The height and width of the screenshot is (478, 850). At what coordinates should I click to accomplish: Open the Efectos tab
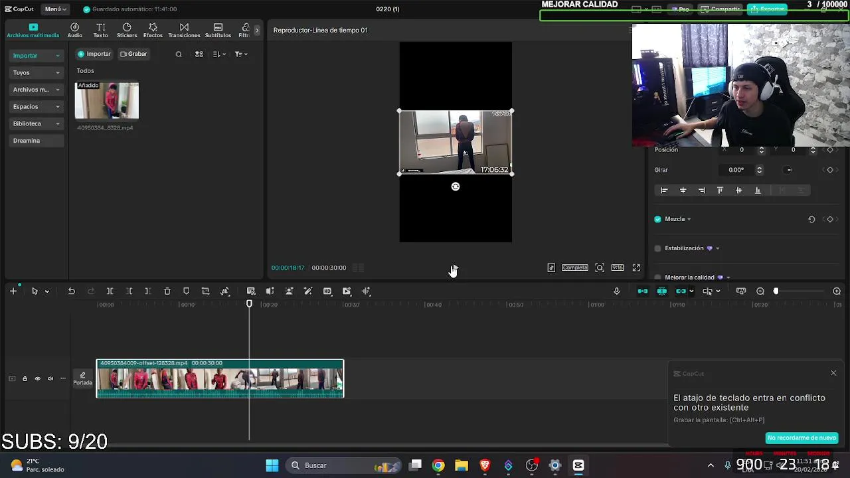[x=153, y=31]
